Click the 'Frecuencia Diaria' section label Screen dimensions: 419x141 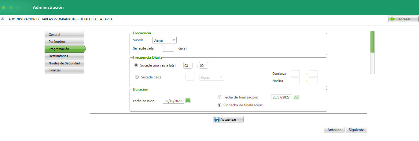148,57
